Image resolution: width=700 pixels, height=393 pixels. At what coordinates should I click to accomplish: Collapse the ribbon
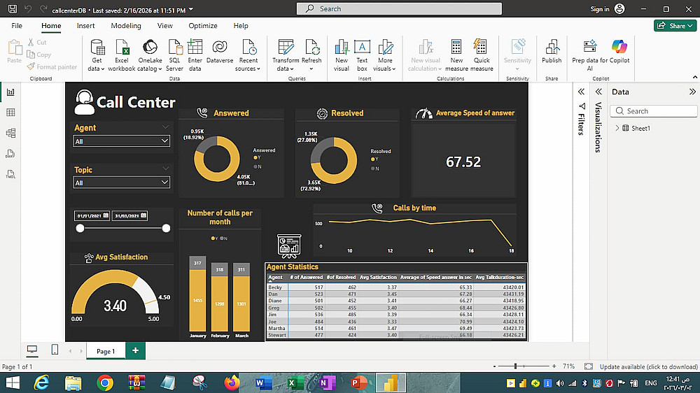[x=694, y=78]
